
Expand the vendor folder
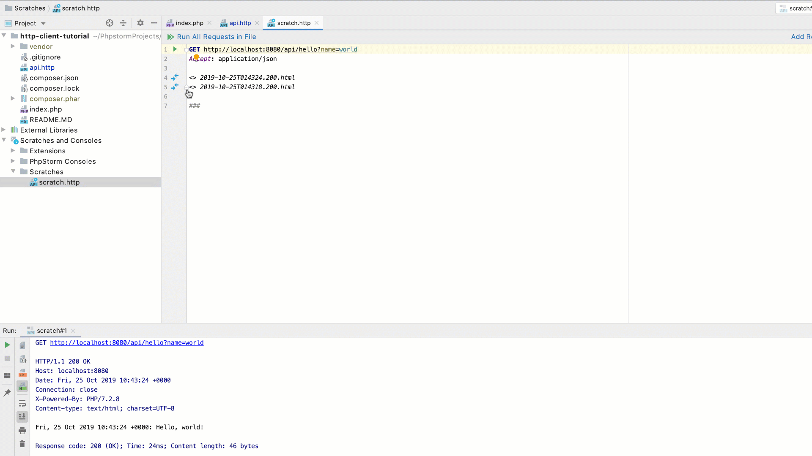point(12,46)
